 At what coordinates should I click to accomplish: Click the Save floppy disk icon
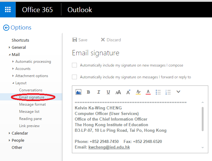pyautogui.click(x=75, y=40)
